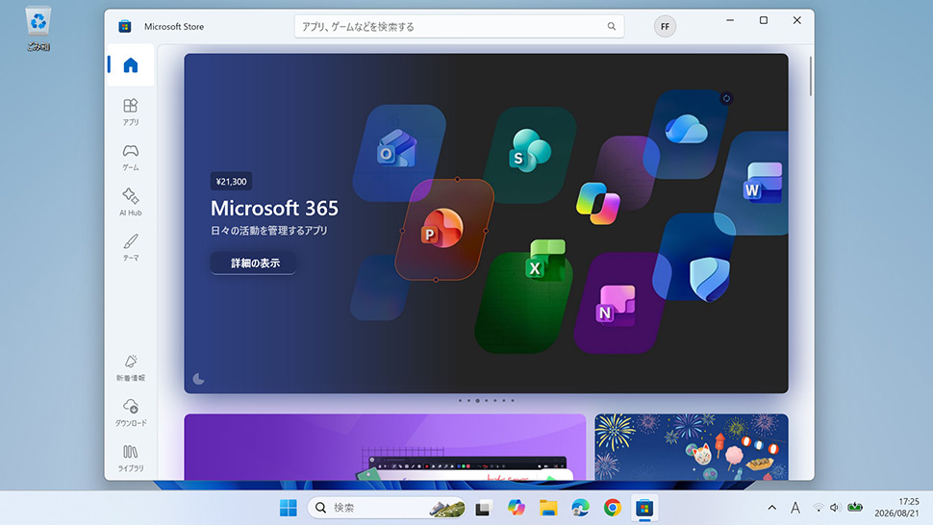
Task: Open the volume tray icon
Action: [834, 508]
